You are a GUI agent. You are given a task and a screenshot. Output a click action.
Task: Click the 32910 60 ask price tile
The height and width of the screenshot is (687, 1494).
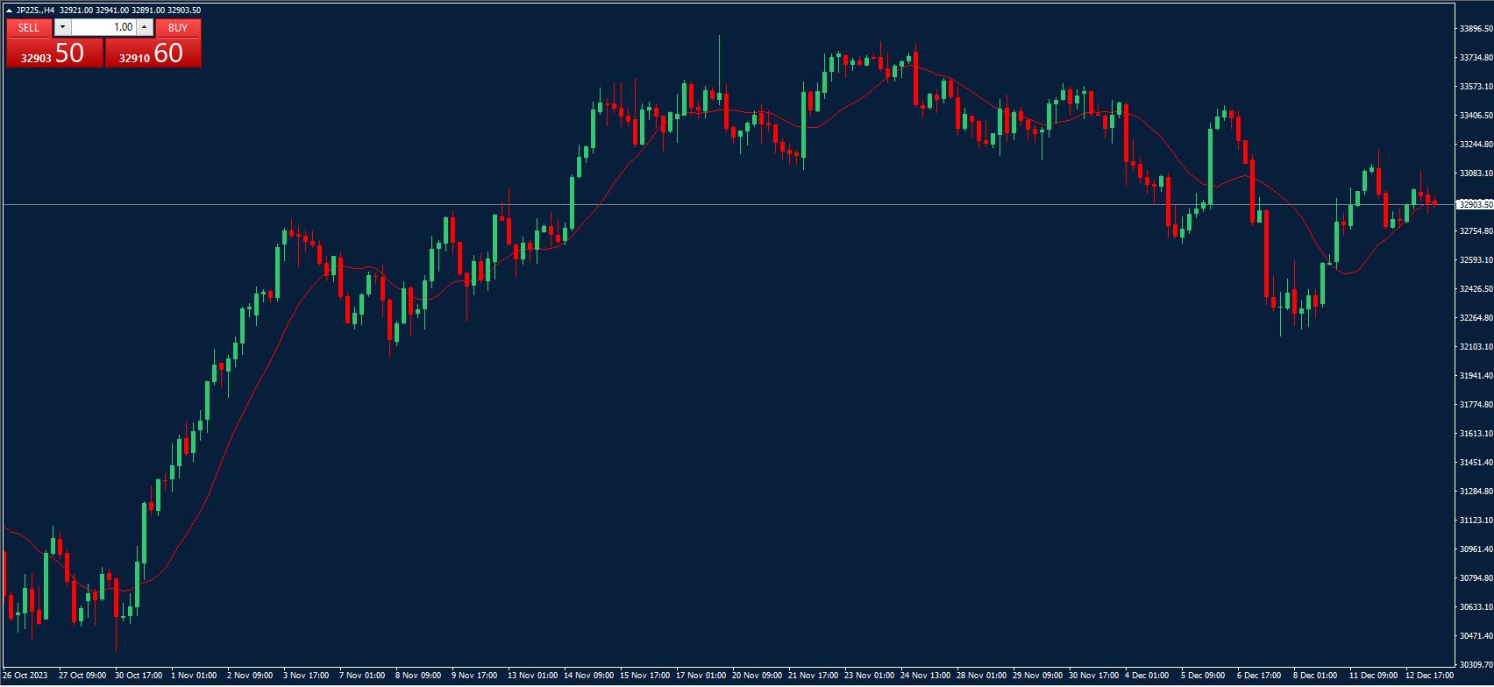pos(153,53)
